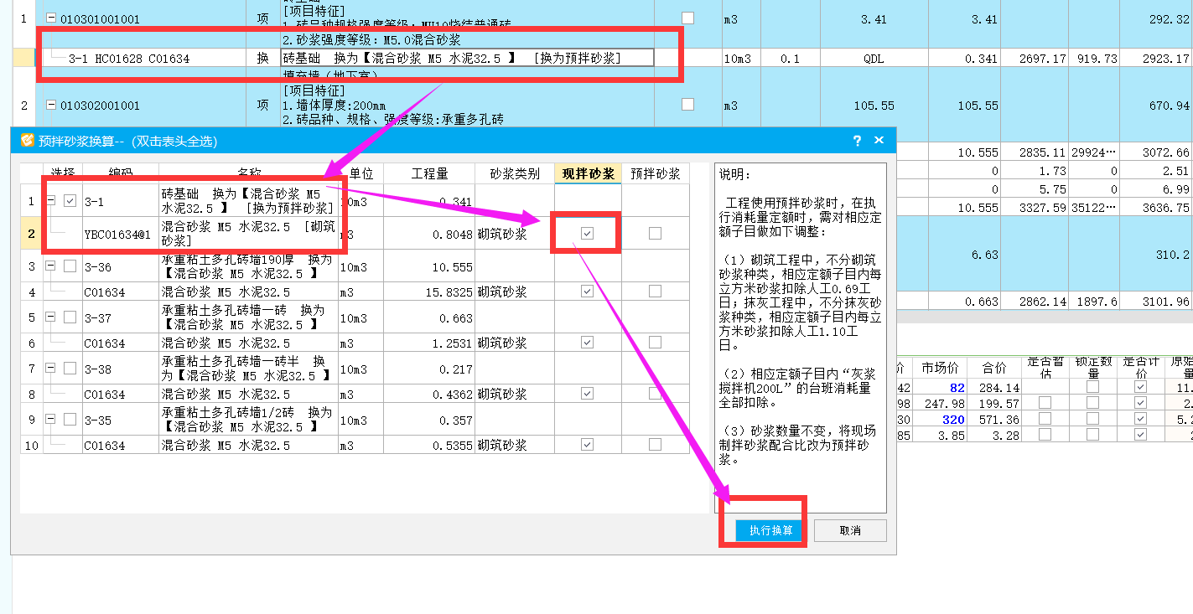Click 承重粘土多孔砖墙190厚 name cell
This screenshot has height=614, width=1193.
(248, 266)
